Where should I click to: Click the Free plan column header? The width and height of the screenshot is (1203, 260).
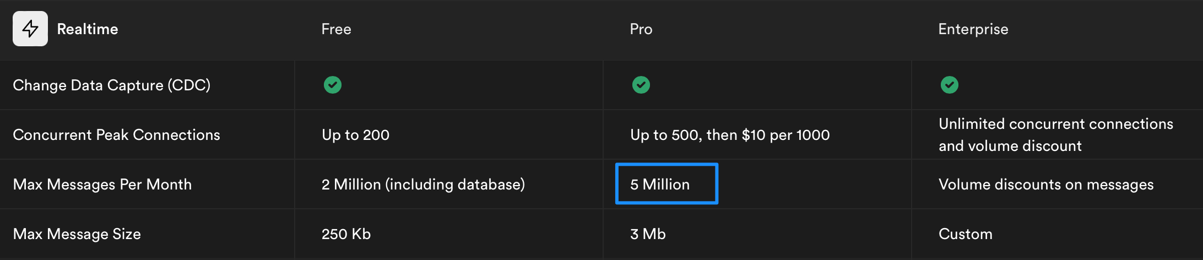(336, 29)
